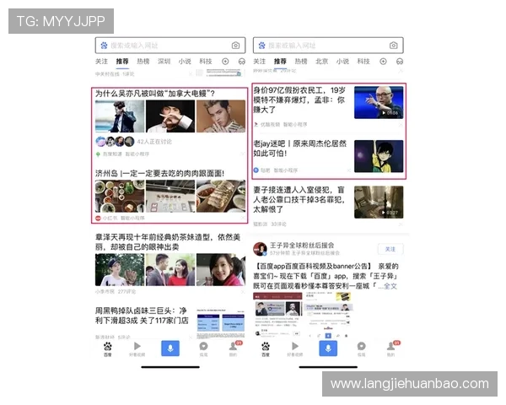
Task: Click the add channel plus icon on left phone
Action: (x=225, y=62)
